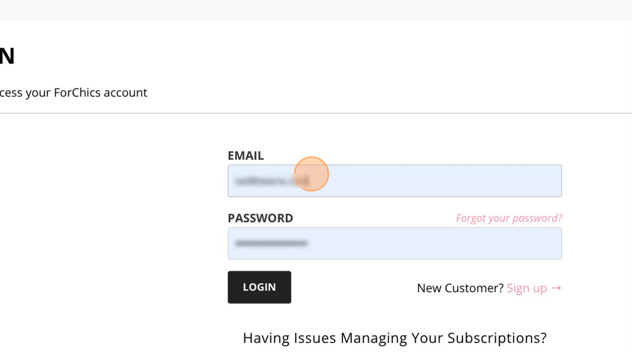Start password recovery via the pink italic link
The image size is (632, 353).
pos(509,218)
